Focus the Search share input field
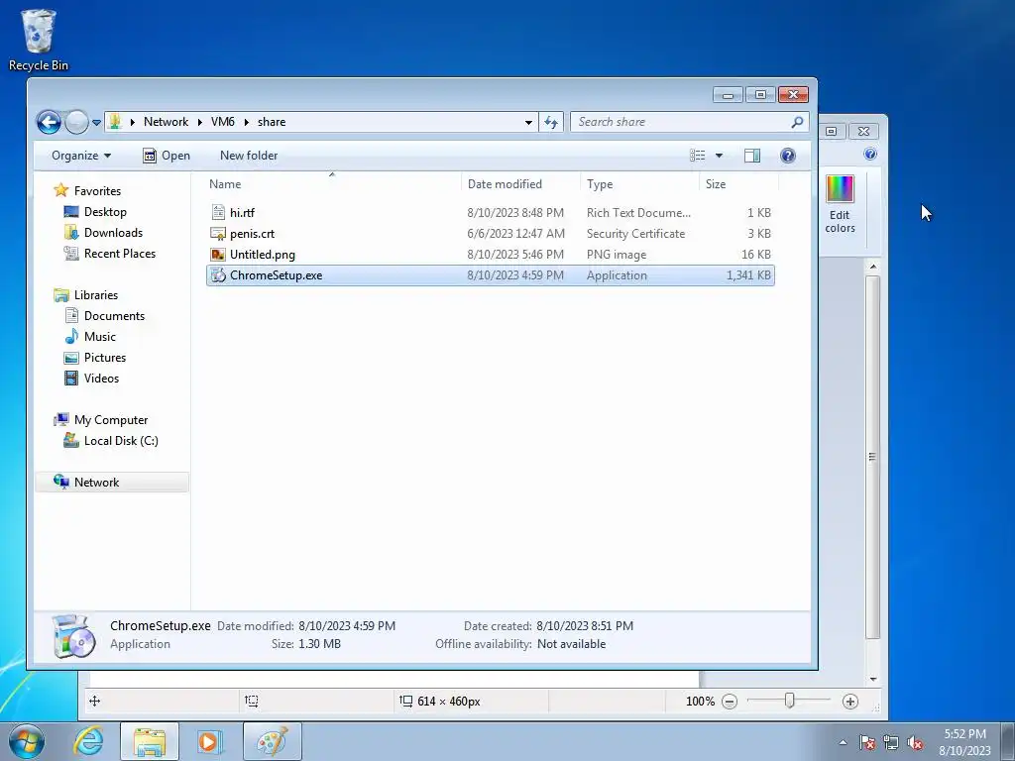This screenshot has width=1015, height=761. pyautogui.click(x=680, y=122)
